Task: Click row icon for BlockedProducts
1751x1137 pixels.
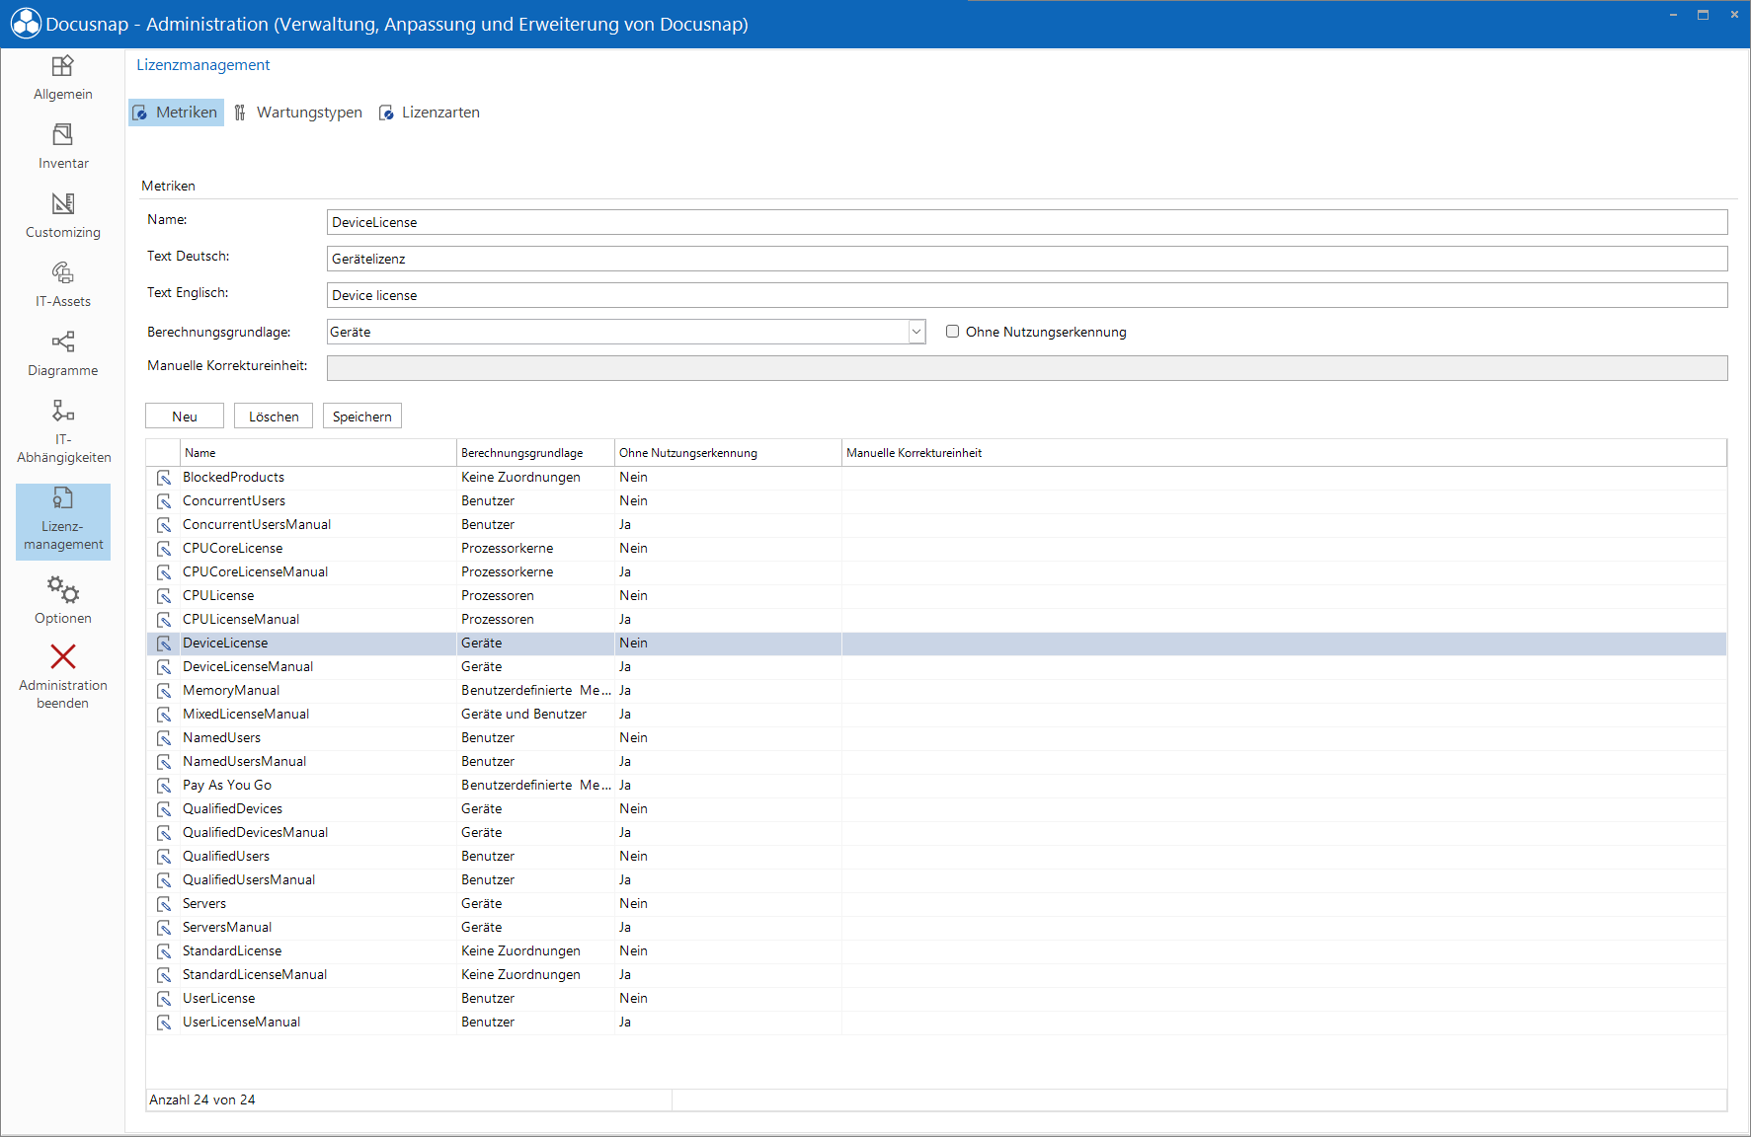Action: [x=164, y=478]
